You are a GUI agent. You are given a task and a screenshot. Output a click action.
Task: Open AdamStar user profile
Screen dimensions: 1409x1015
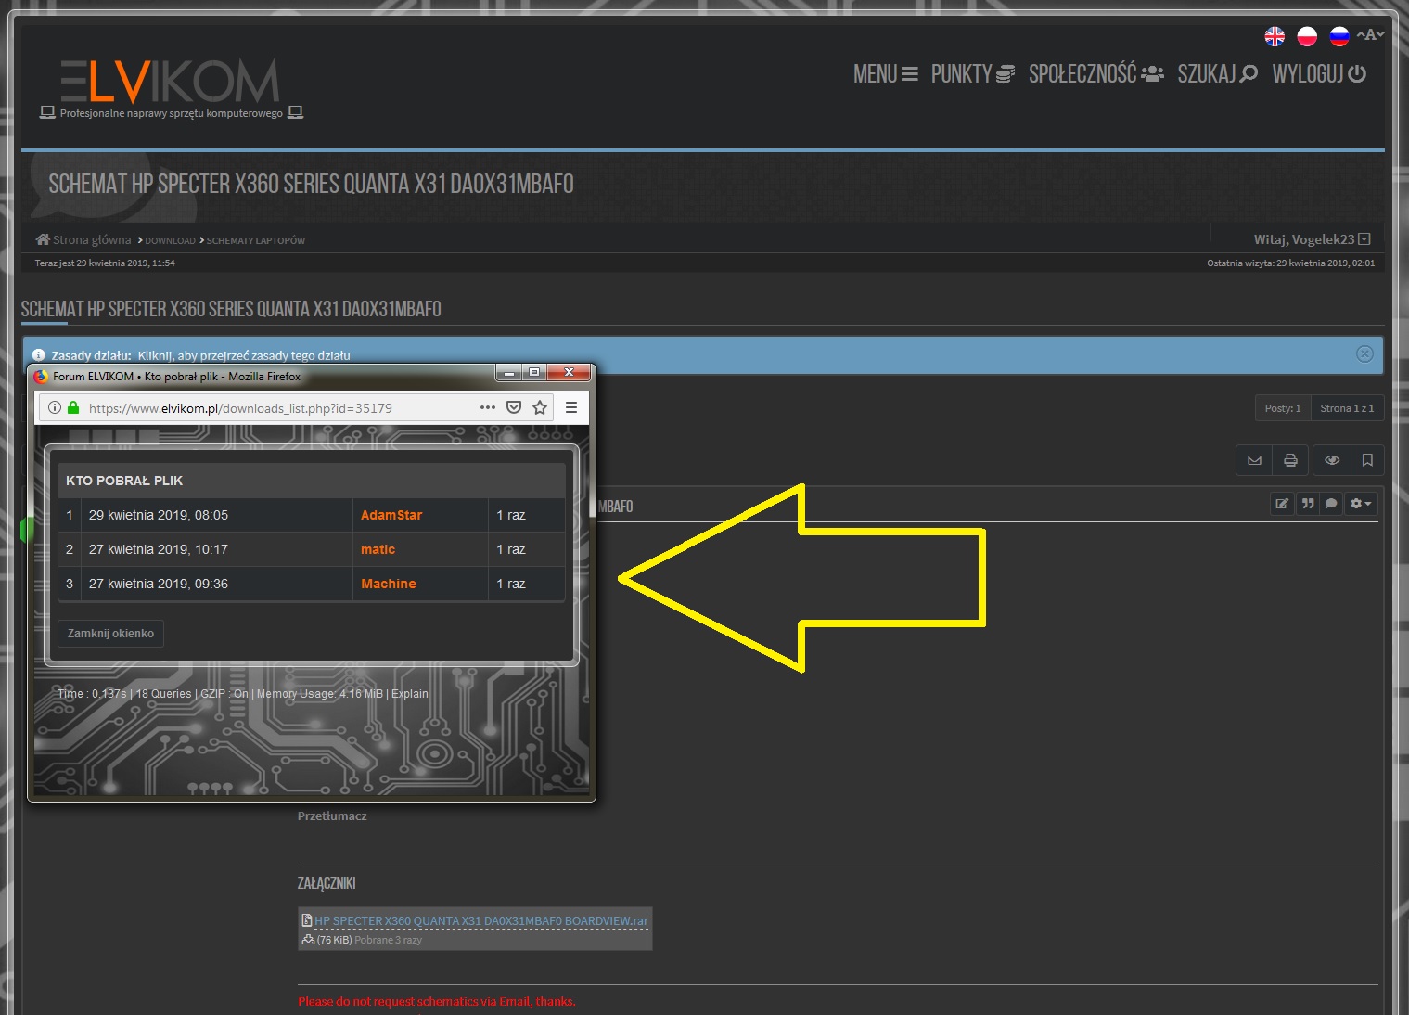coord(391,515)
